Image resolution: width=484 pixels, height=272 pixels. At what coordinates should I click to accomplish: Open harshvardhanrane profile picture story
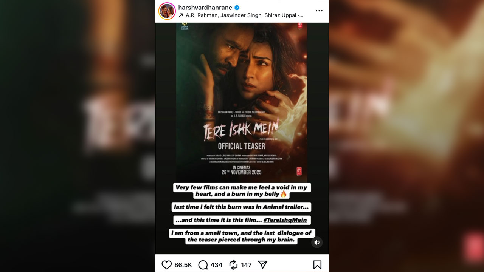167,11
